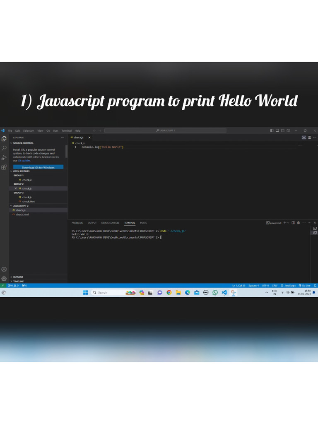The image size is (318, 424).
Task: Open the launch profile dropdown beside plus
Action: pos(288,223)
